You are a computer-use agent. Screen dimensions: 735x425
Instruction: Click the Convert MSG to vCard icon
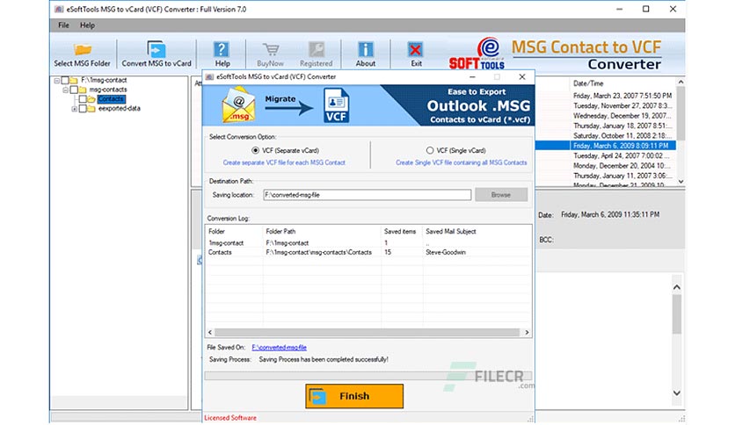click(x=156, y=49)
